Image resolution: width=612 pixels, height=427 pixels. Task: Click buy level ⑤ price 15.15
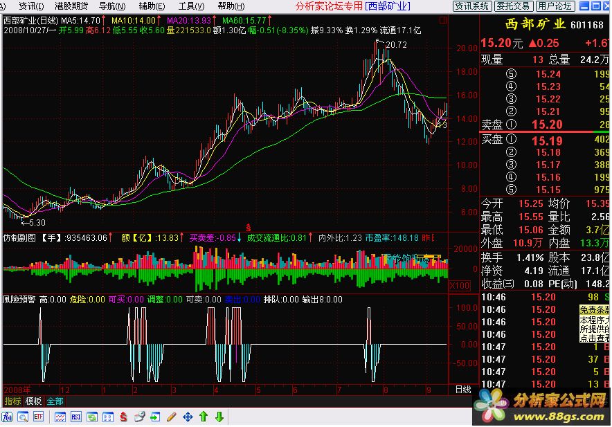pyautogui.click(x=548, y=190)
